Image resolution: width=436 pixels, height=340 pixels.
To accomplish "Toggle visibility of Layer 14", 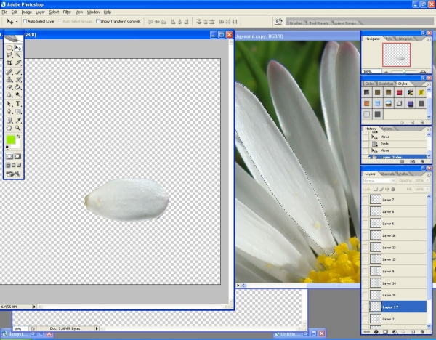I will click(x=365, y=283).
